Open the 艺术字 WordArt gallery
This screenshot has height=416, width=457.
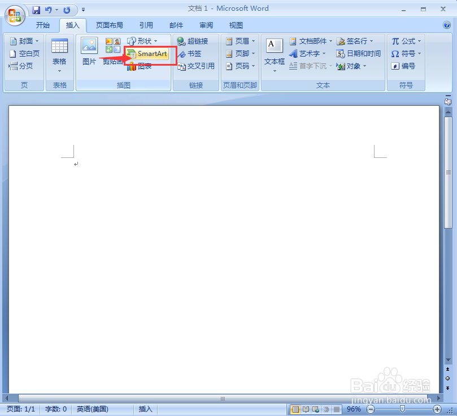click(307, 54)
